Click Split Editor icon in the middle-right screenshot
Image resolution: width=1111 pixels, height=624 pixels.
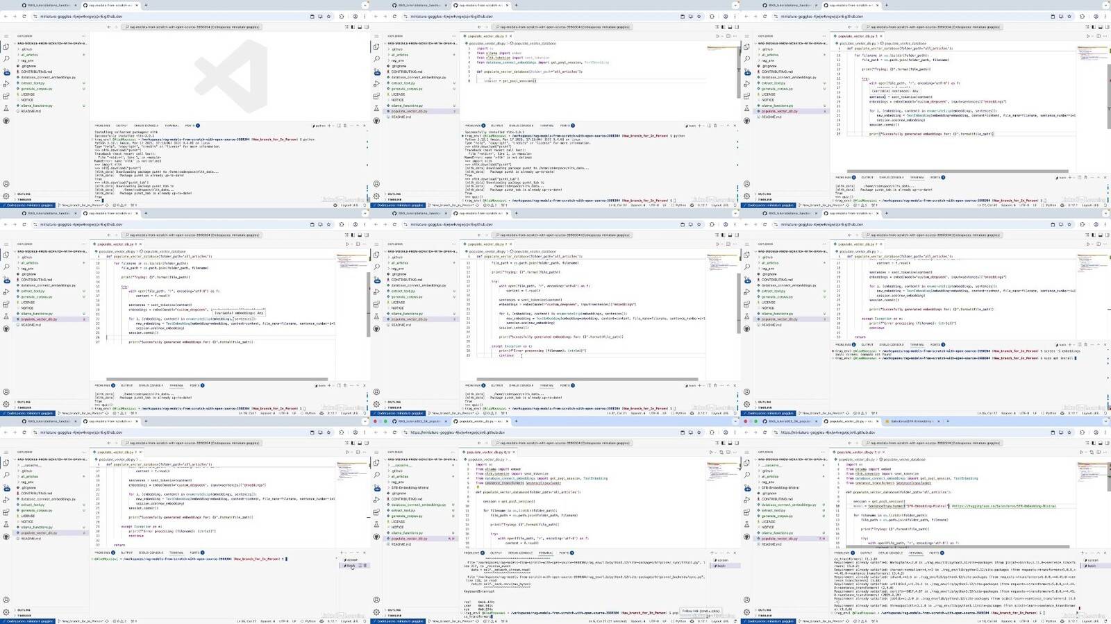1099,244
